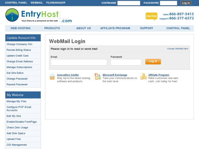Open the PRODUCTS menu
This screenshot has height=149, width=199.
click(52, 28)
